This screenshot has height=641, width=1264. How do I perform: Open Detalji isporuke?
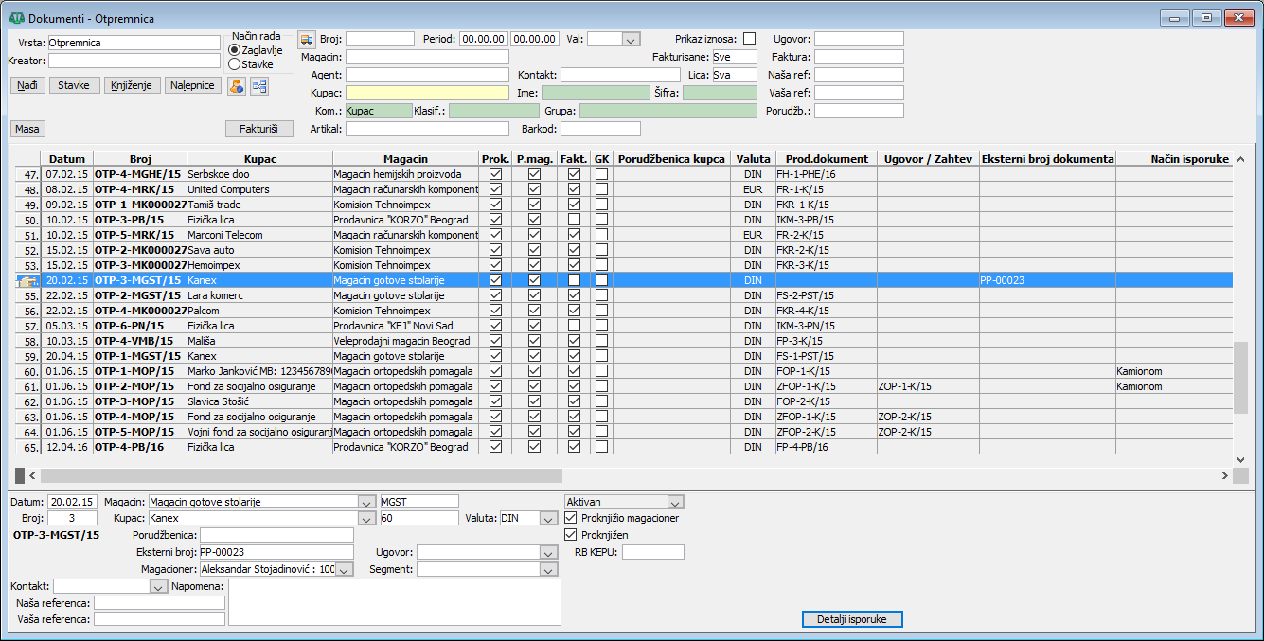click(x=852, y=619)
